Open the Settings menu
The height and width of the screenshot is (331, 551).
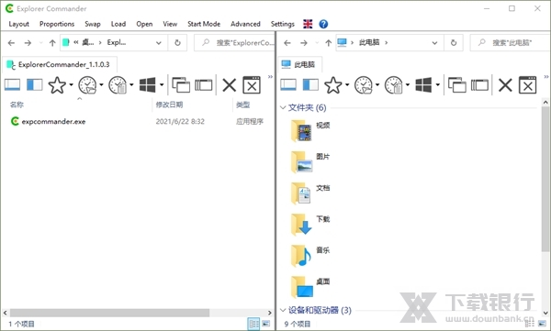pos(283,24)
